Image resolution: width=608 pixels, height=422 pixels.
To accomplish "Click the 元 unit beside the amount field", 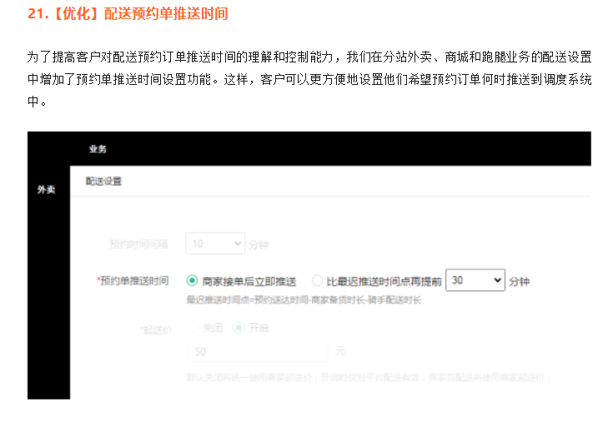I will tap(339, 352).
